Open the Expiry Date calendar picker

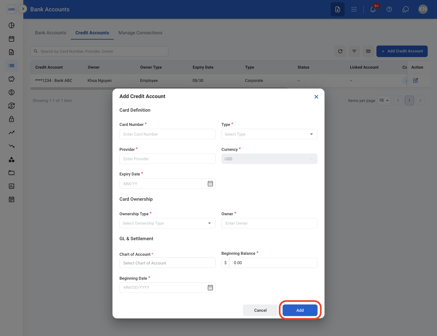[210, 184]
